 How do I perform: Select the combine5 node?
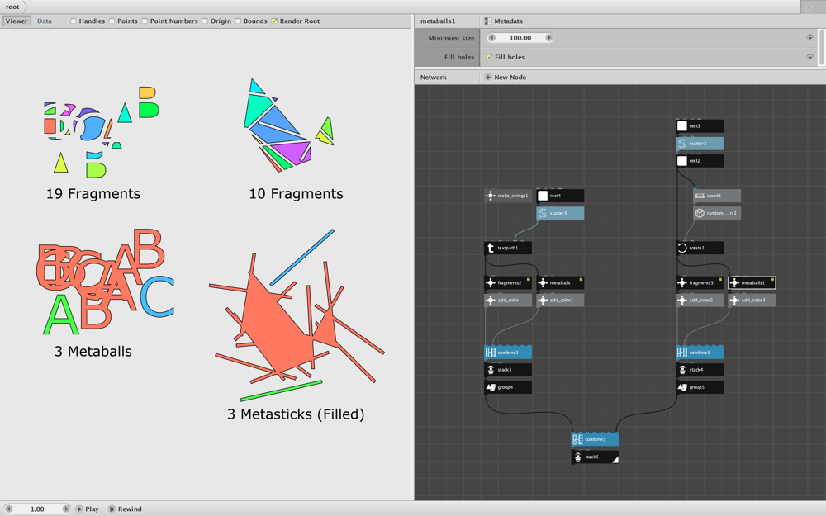595,439
